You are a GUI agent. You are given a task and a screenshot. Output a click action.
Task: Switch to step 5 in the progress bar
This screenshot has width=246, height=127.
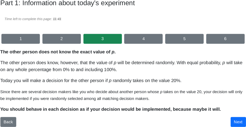pyautogui.click(x=184, y=39)
